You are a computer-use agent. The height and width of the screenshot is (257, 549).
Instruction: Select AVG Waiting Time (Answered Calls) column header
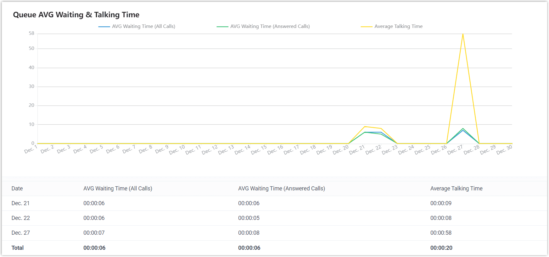point(282,189)
